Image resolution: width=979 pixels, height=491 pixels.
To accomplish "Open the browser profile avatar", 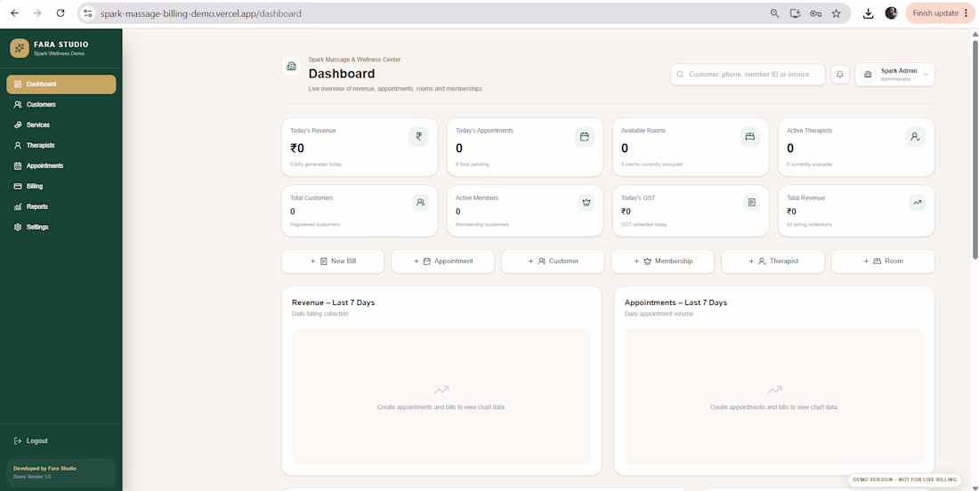I will click(x=891, y=13).
